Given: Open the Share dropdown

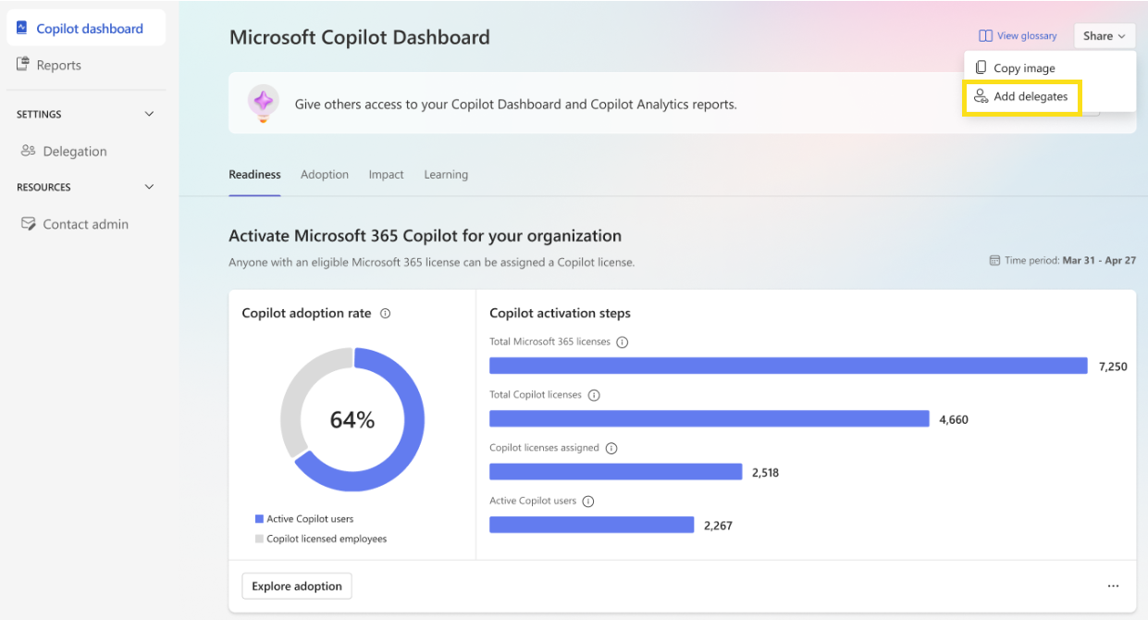Looking at the screenshot, I should 1104,35.
